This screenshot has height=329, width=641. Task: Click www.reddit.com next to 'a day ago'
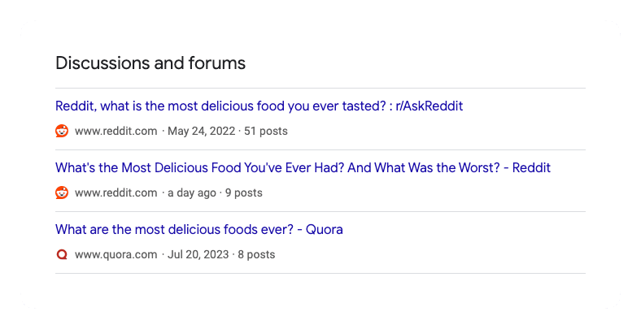point(116,193)
